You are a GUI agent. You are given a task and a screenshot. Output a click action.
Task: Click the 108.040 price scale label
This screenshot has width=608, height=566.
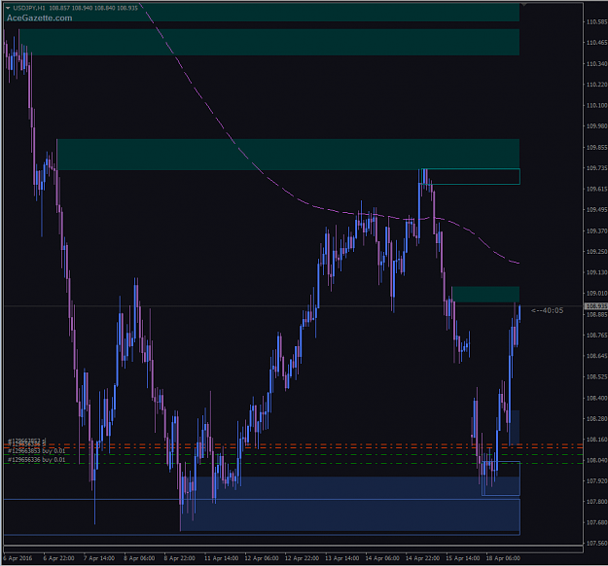(x=596, y=461)
